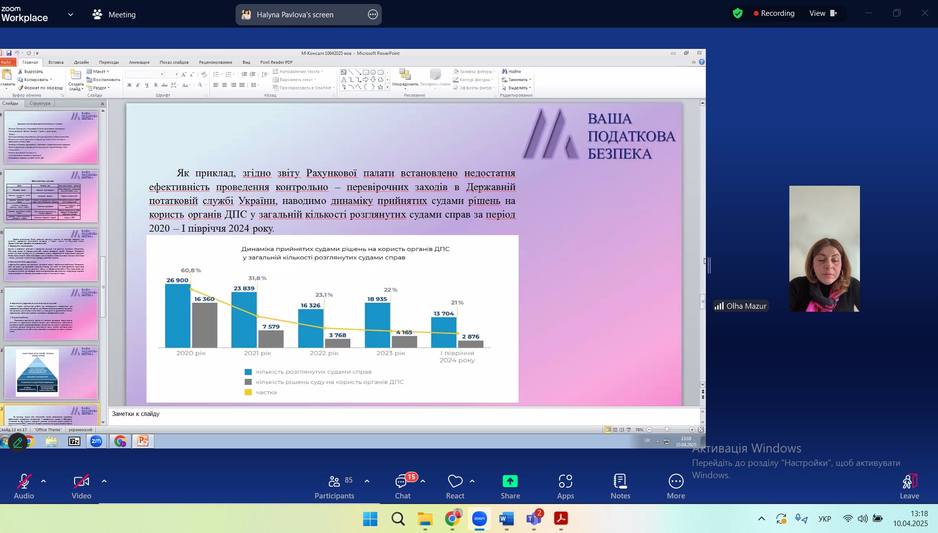This screenshot has width=938, height=533.
Task: Open the Заменить replace dropdown
Action: point(516,80)
